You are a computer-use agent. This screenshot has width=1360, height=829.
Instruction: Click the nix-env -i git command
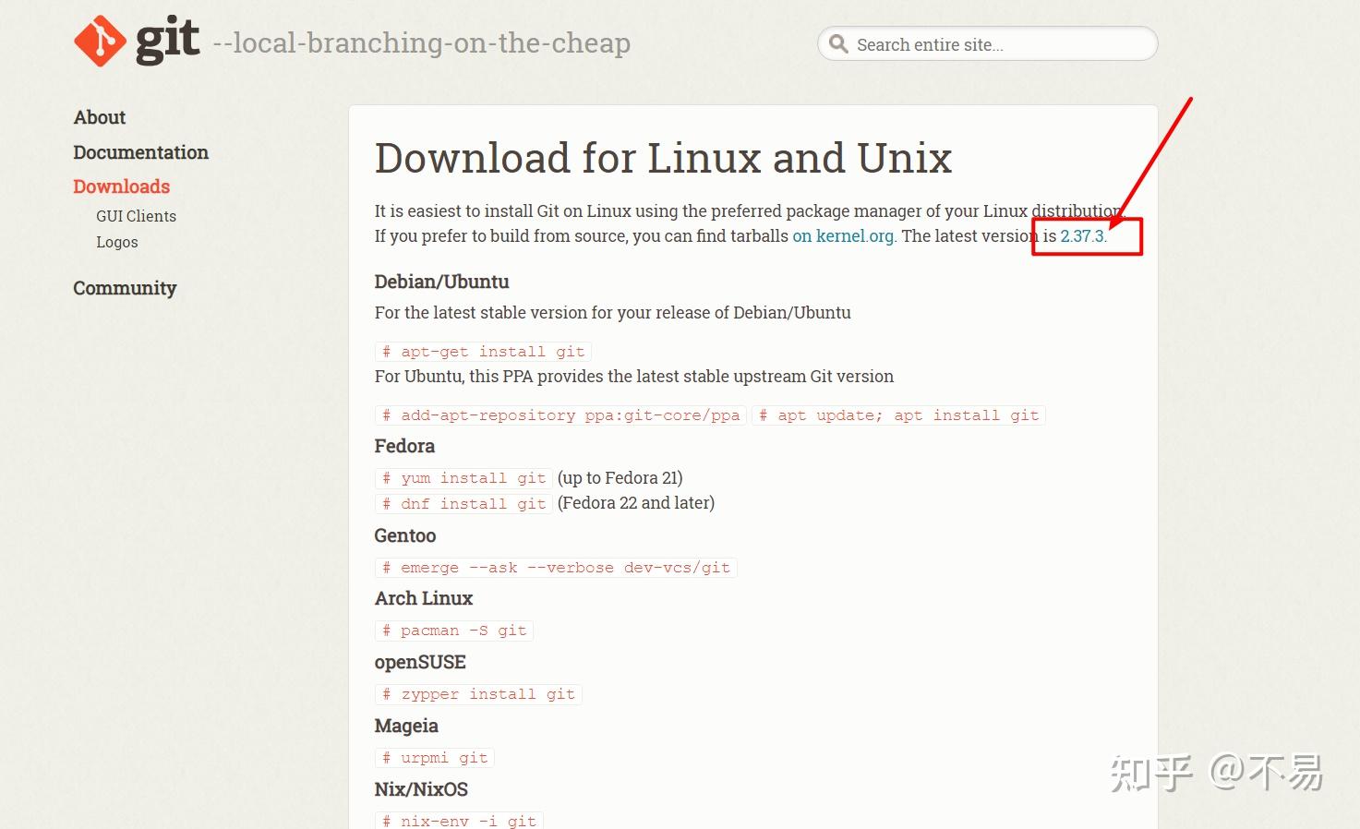(459, 820)
